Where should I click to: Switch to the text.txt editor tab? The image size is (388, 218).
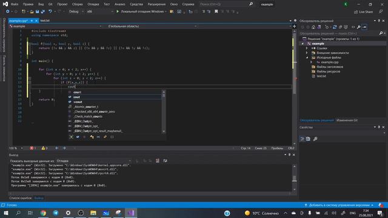click(x=45, y=21)
